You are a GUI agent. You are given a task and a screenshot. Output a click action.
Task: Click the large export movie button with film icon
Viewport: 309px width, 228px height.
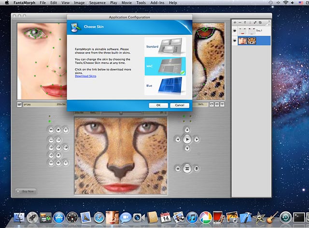click(187, 168)
